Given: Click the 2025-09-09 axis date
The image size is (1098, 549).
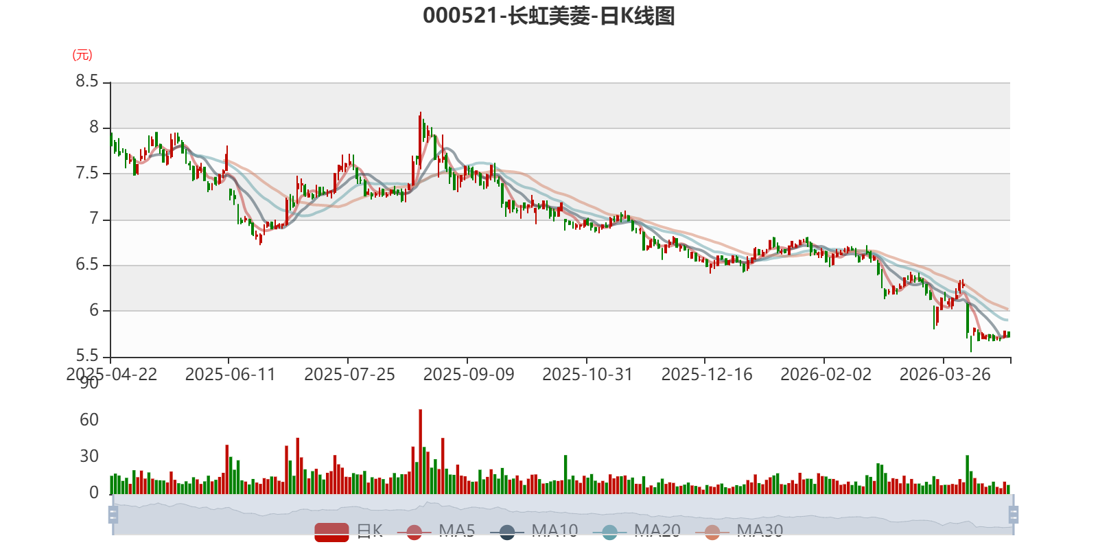Looking at the screenshot, I should 469,375.
